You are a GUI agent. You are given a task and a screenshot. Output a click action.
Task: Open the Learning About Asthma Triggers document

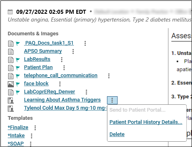[62, 100]
